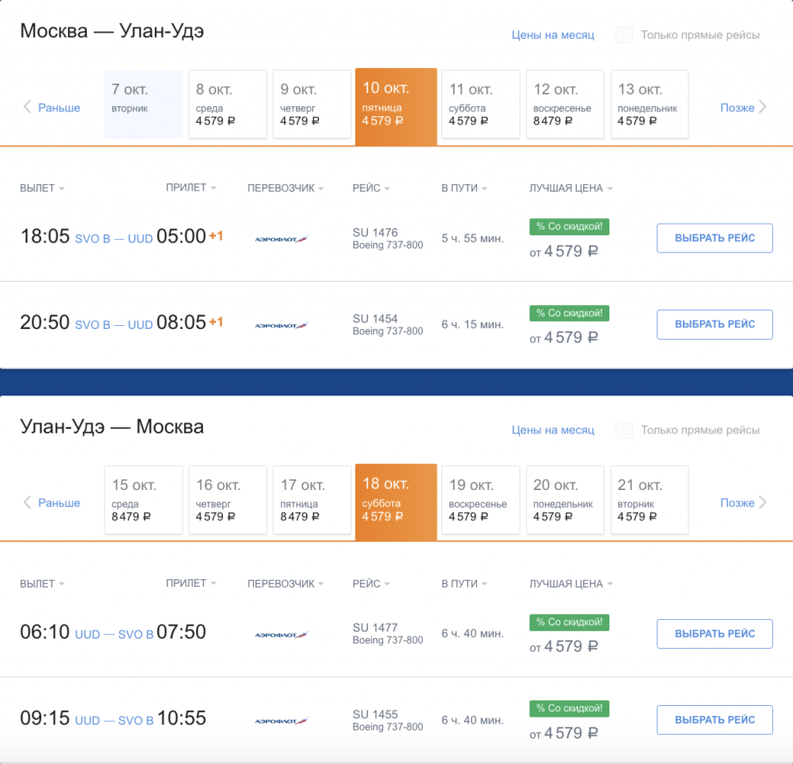Choose return flight SU 1477 departing 06:10
The image size is (793, 764).
(714, 633)
